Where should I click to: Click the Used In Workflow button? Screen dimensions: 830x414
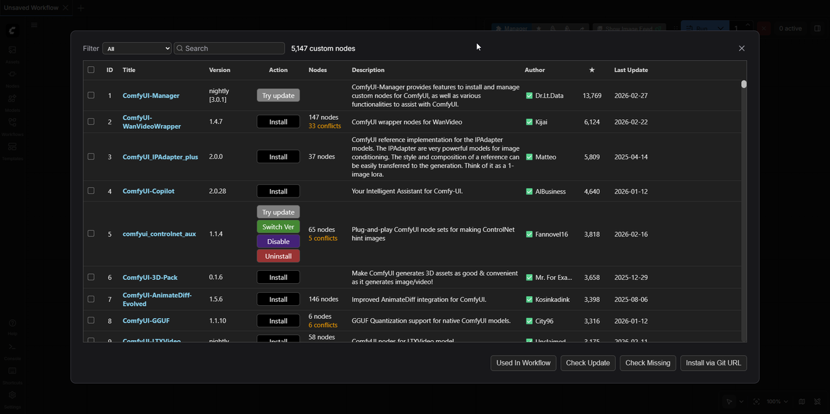click(523, 363)
